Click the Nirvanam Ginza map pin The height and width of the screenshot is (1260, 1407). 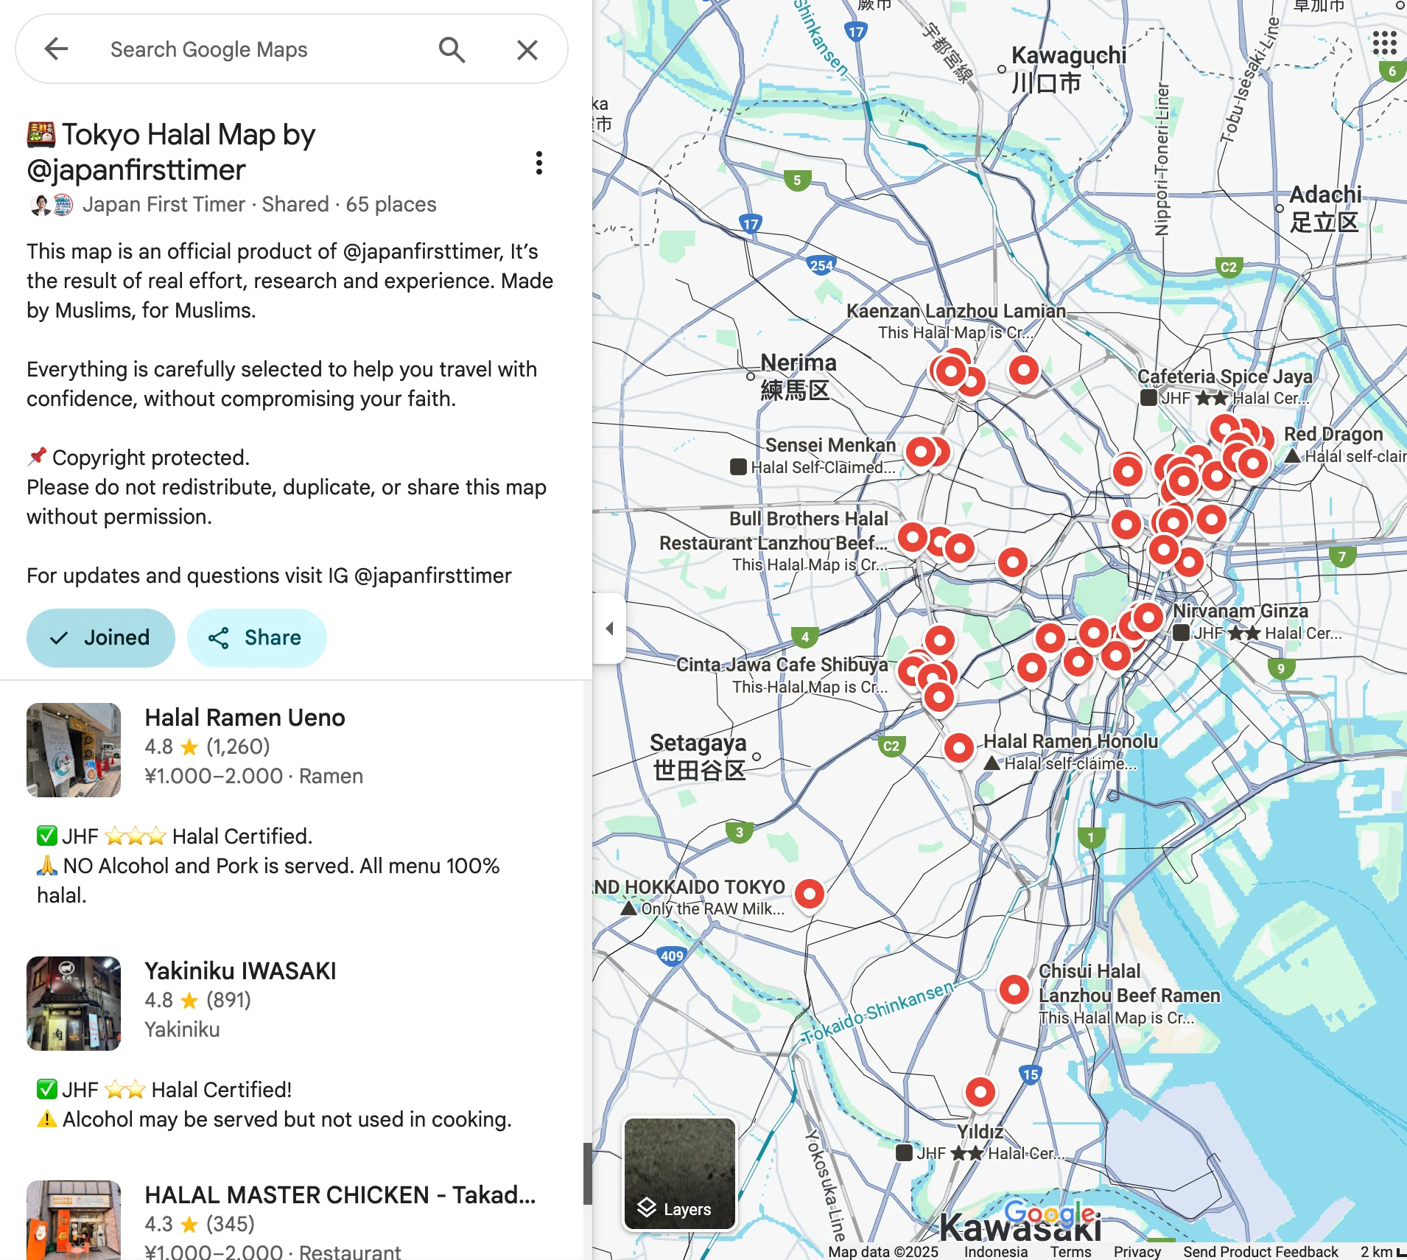click(1148, 617)
